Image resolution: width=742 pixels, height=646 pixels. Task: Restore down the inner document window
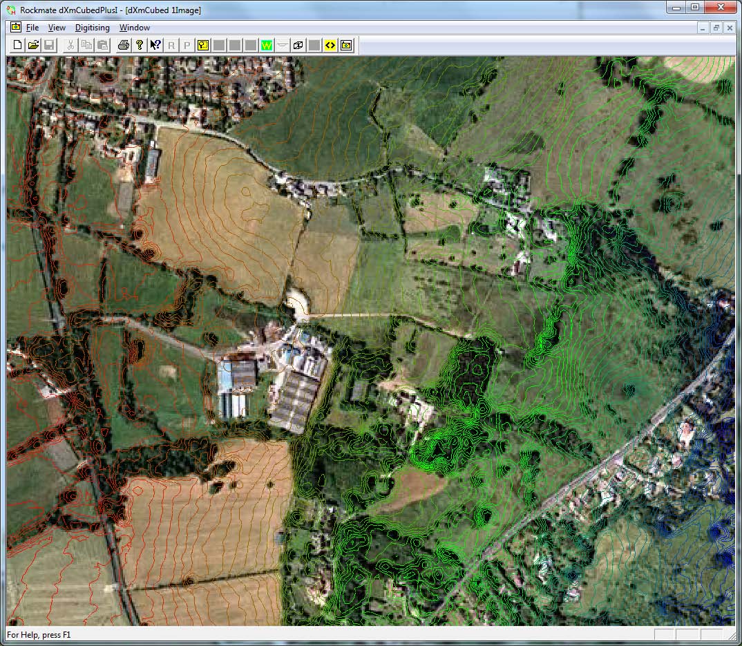point(716,28)
